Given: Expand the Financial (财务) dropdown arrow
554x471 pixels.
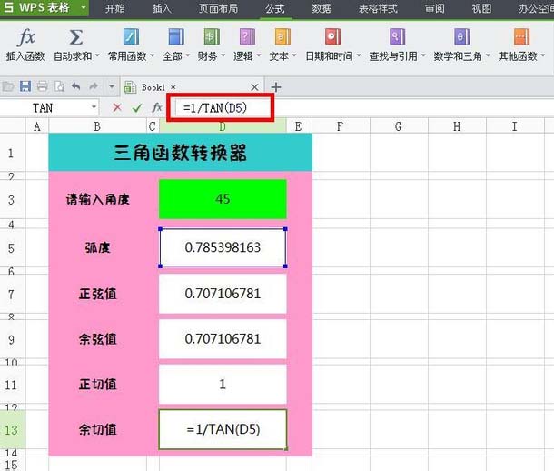Looking at the screenshot, I should pos(223,55).
